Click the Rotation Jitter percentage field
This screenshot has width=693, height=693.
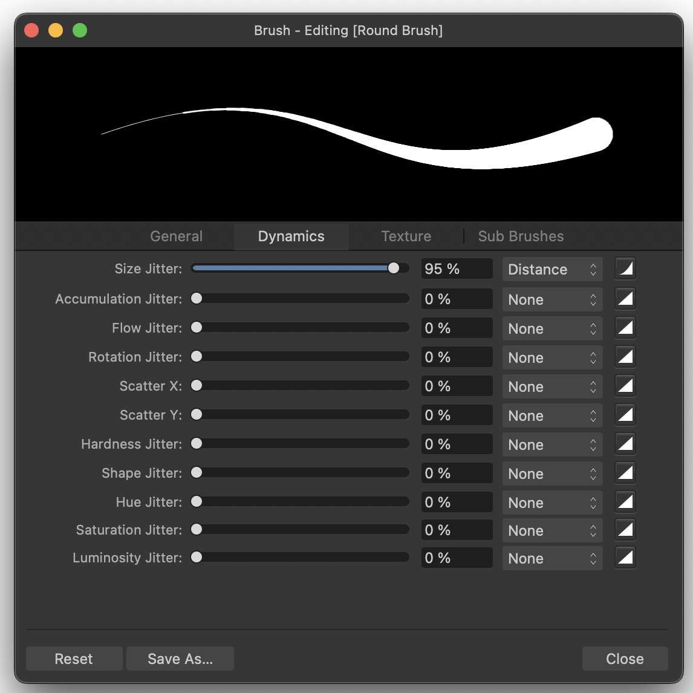click(457, 357)
